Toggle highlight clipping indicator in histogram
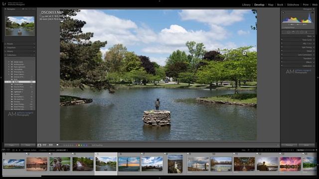This screenshot has height=179, width=319. [313, 13]
